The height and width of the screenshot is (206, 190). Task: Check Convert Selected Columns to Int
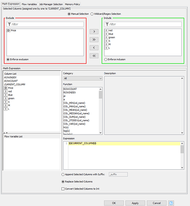pyautogui.click(x=63, y=189)
